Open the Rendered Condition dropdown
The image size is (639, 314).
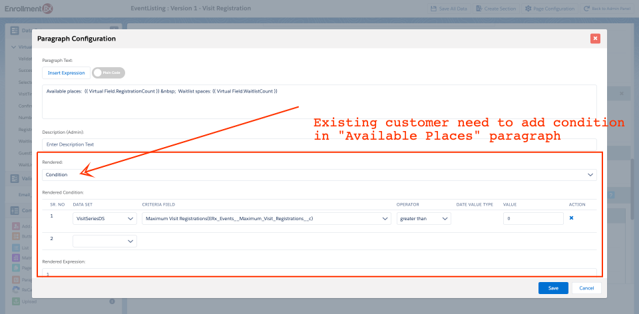pyautogui.click(x=319, y=174)
